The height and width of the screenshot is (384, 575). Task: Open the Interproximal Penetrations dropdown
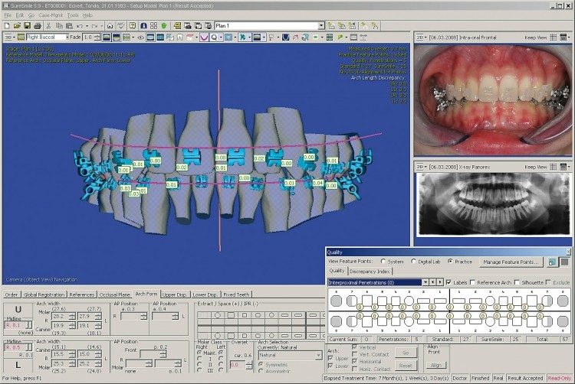click(x=426, y=282)
